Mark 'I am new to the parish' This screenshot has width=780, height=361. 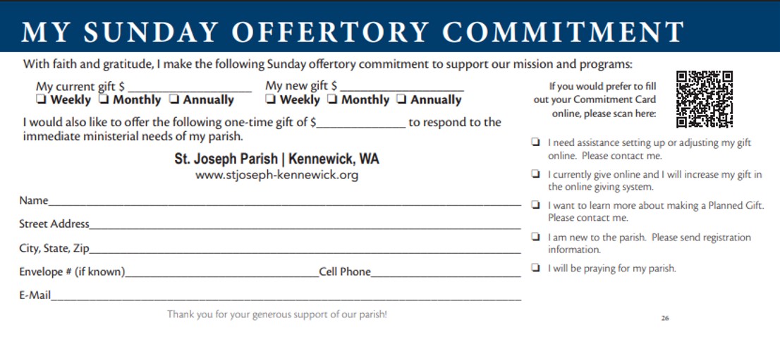coord(536,237)
